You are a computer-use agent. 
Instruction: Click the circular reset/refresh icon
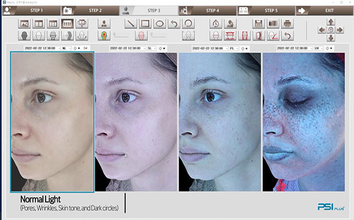[x=188, y=23]
